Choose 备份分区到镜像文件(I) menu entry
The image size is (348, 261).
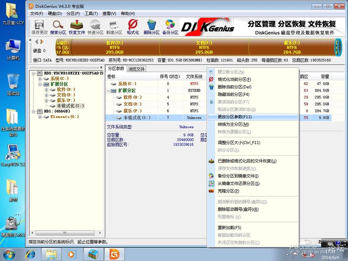pyautogui.click(x=253, y=176)
